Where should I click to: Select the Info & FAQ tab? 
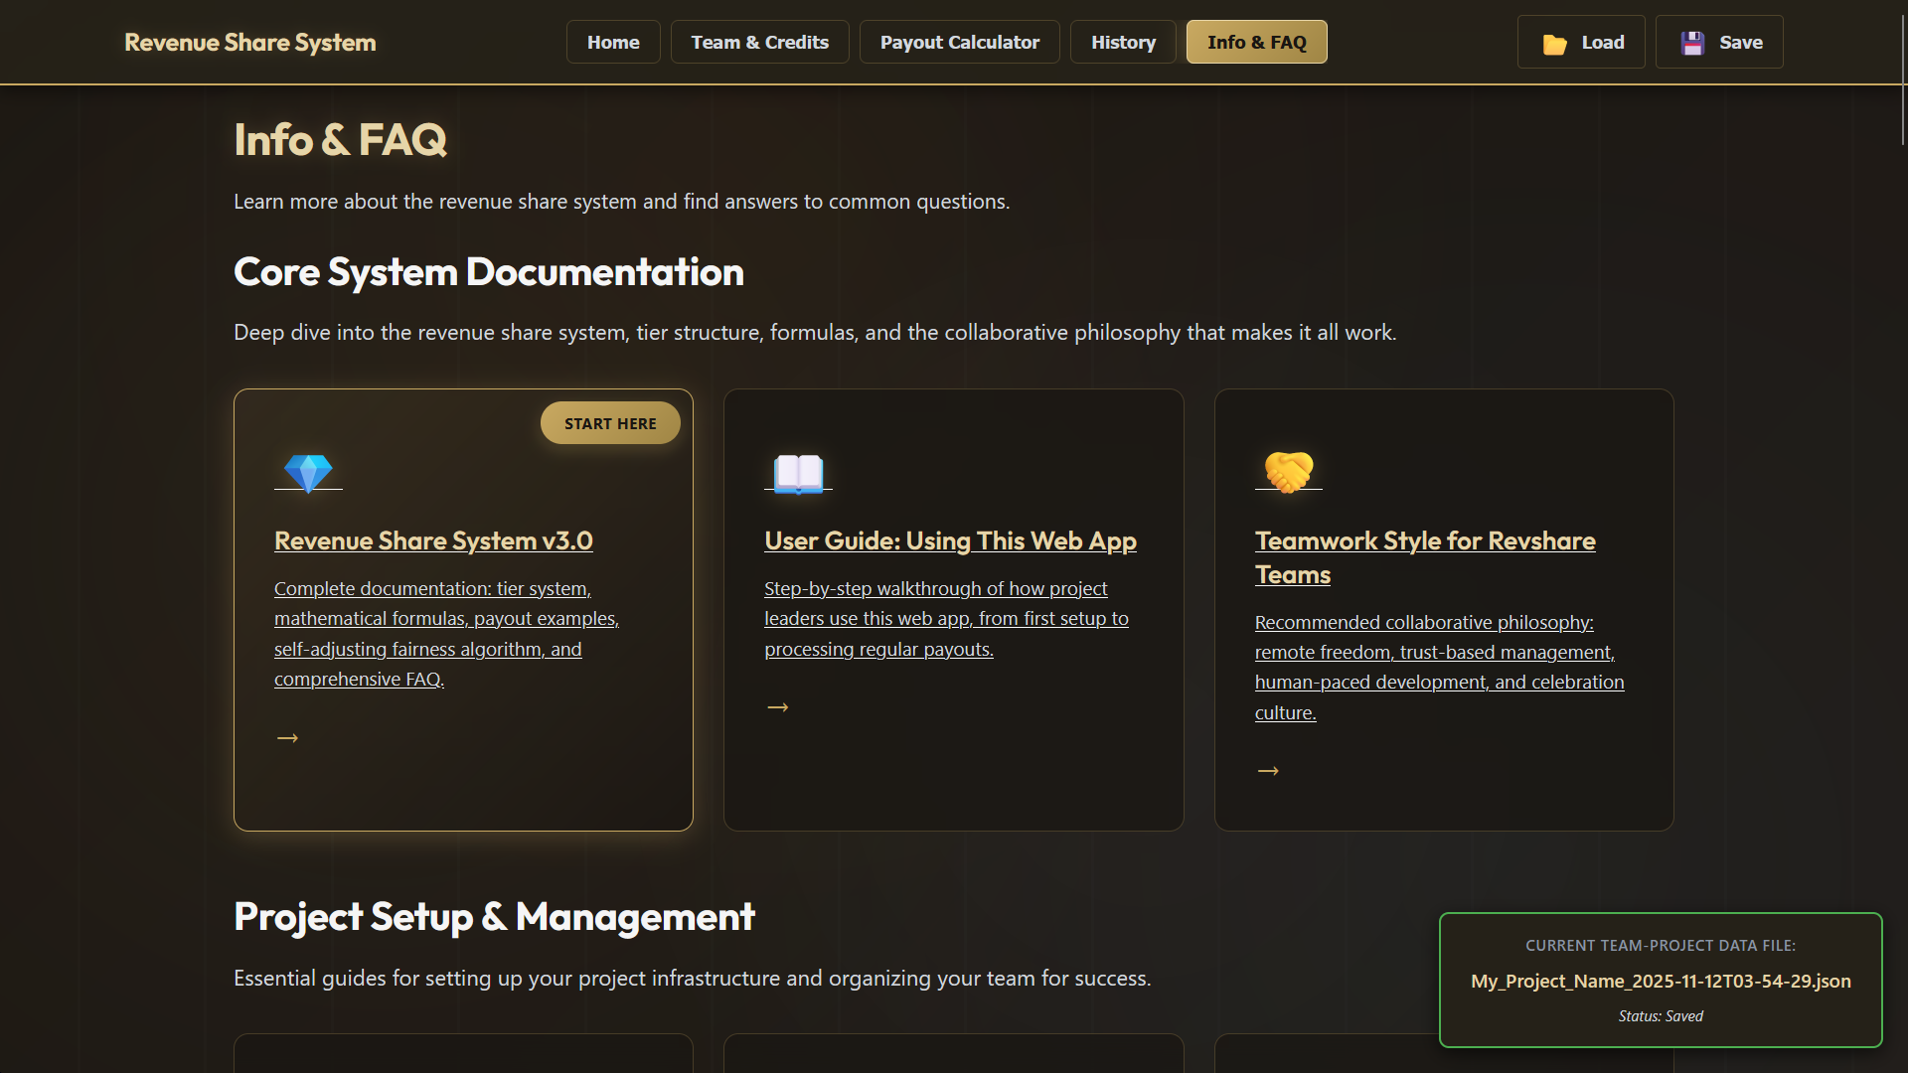(1256, 42)
